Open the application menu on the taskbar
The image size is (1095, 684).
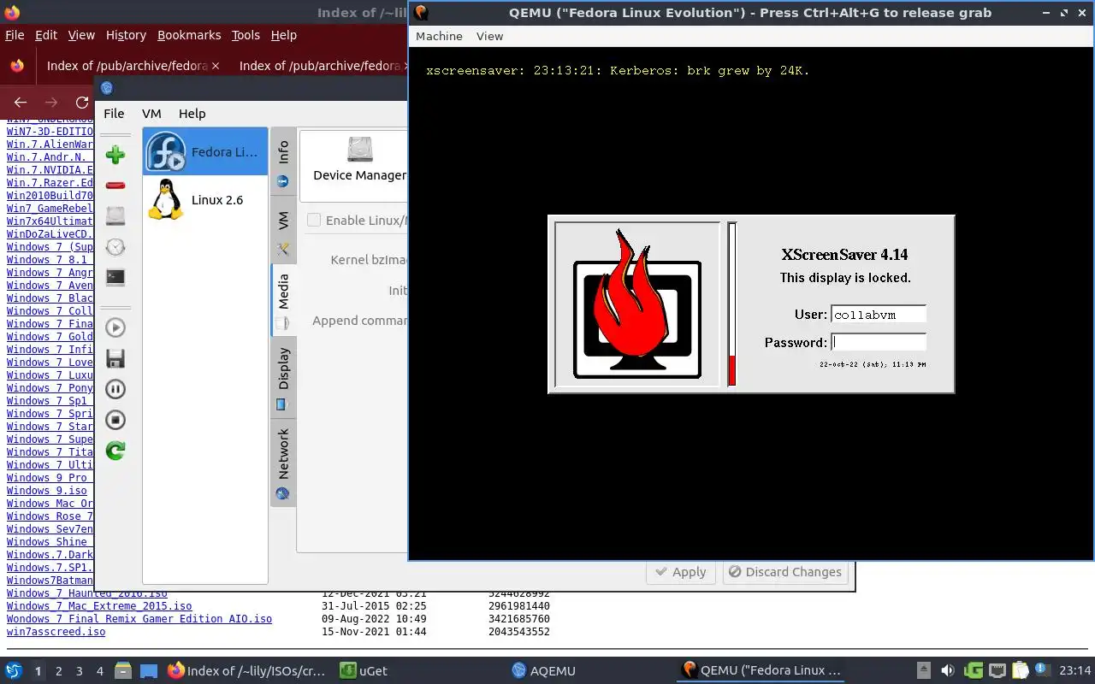pyautogui.click(x=14, y=671)
